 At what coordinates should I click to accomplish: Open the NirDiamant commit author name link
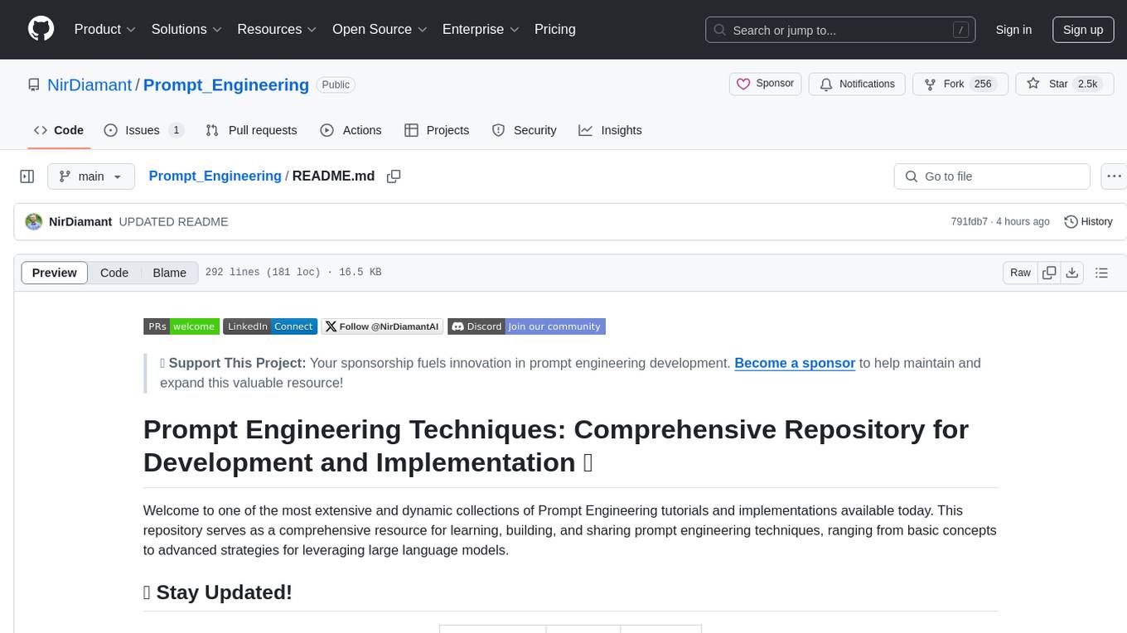(80, 221)
